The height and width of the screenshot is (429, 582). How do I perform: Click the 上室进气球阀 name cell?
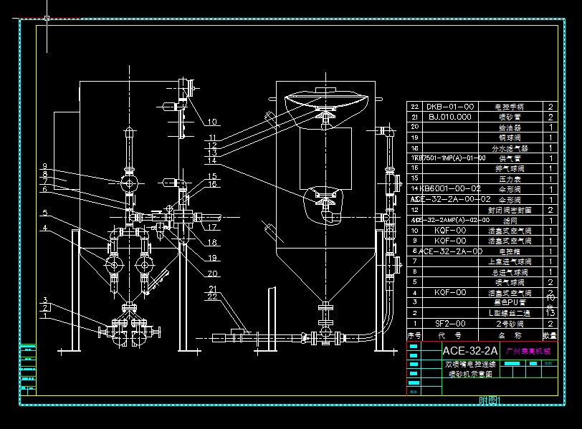(x=510, y=262)
